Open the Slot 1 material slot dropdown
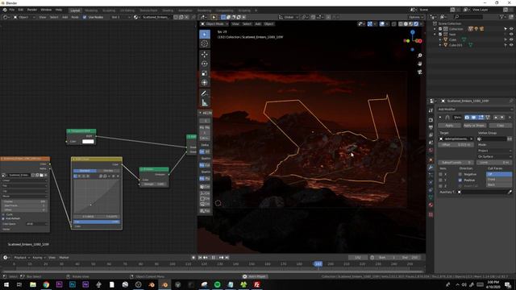The width and height of the screenshot is (516, 290). pos(120,17)
